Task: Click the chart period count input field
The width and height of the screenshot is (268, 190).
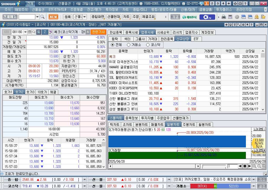Action: click(232, 166)
